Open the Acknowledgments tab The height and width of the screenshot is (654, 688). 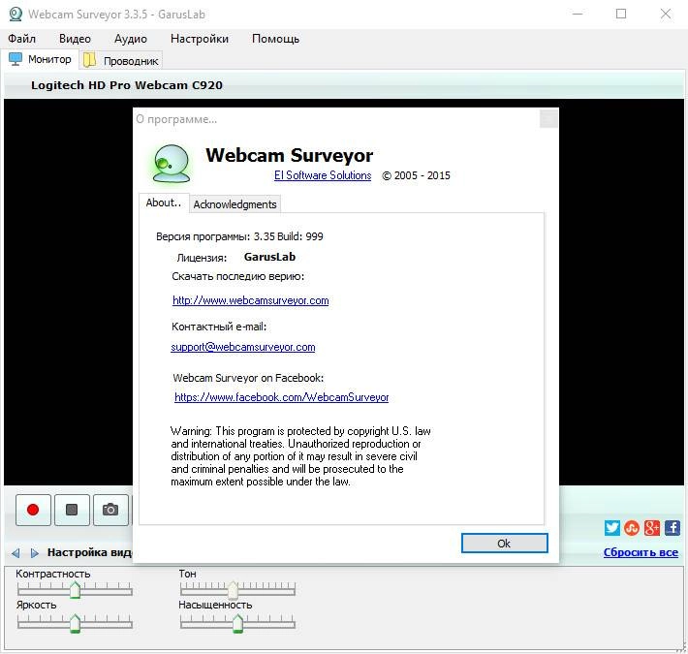[x=235, y=204]
